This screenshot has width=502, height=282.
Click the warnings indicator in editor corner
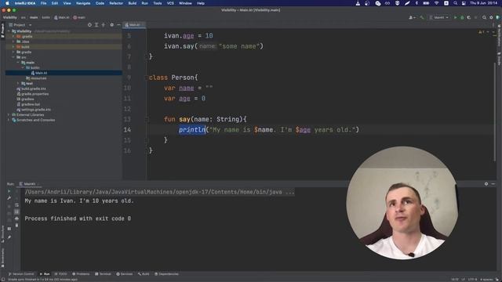[481, 32]
